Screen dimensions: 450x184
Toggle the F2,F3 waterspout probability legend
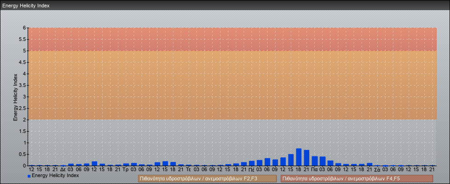pos(207,178)
